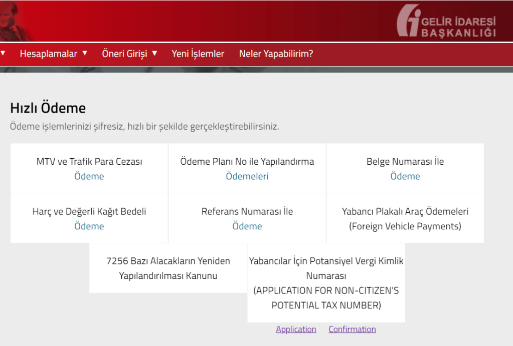The width and height of the screenshot is (513, 346).
Task: Open the Yeni İşlemler menu item
Action: pyautogui.click(x=198, y=54)
